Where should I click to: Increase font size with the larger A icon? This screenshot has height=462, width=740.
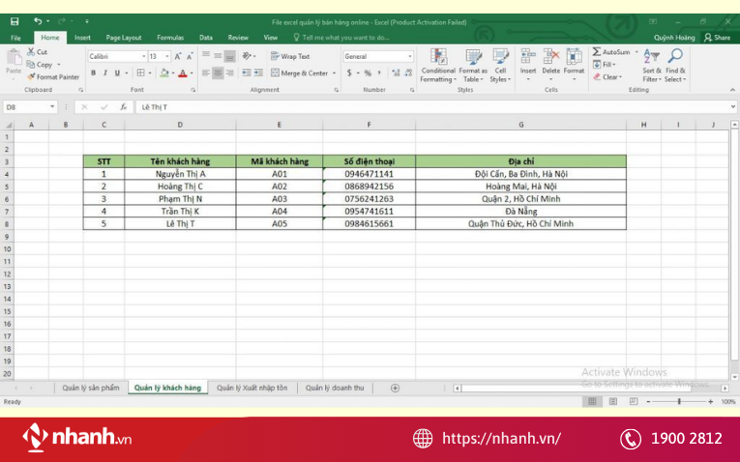click(178, 57)
